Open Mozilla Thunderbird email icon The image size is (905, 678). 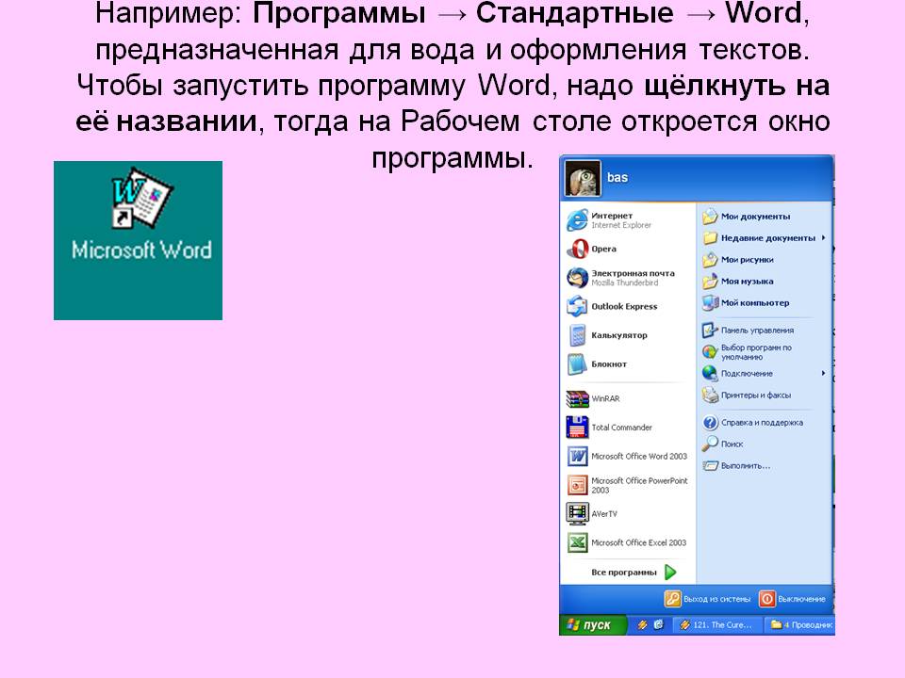(578, 278)
